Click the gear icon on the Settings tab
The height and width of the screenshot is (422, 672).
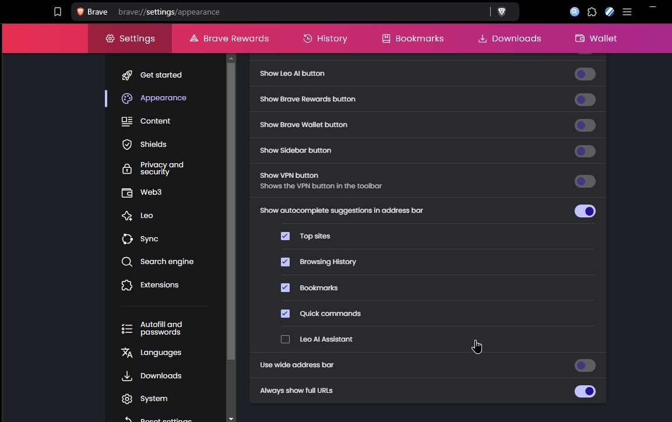click(110, 38)
